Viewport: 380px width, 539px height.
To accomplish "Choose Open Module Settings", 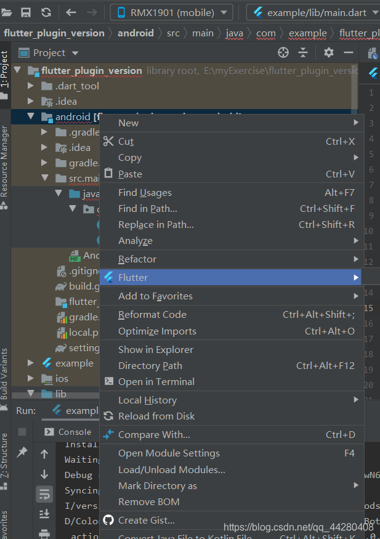I will 232,453.
